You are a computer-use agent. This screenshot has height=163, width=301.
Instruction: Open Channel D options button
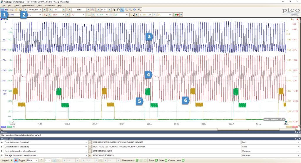(132, 15)
